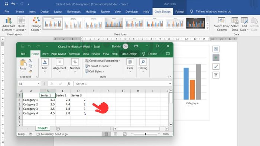
Task: Click the Chart Filters funnel button
Action: pyautogui.click(x=216, y=75)
